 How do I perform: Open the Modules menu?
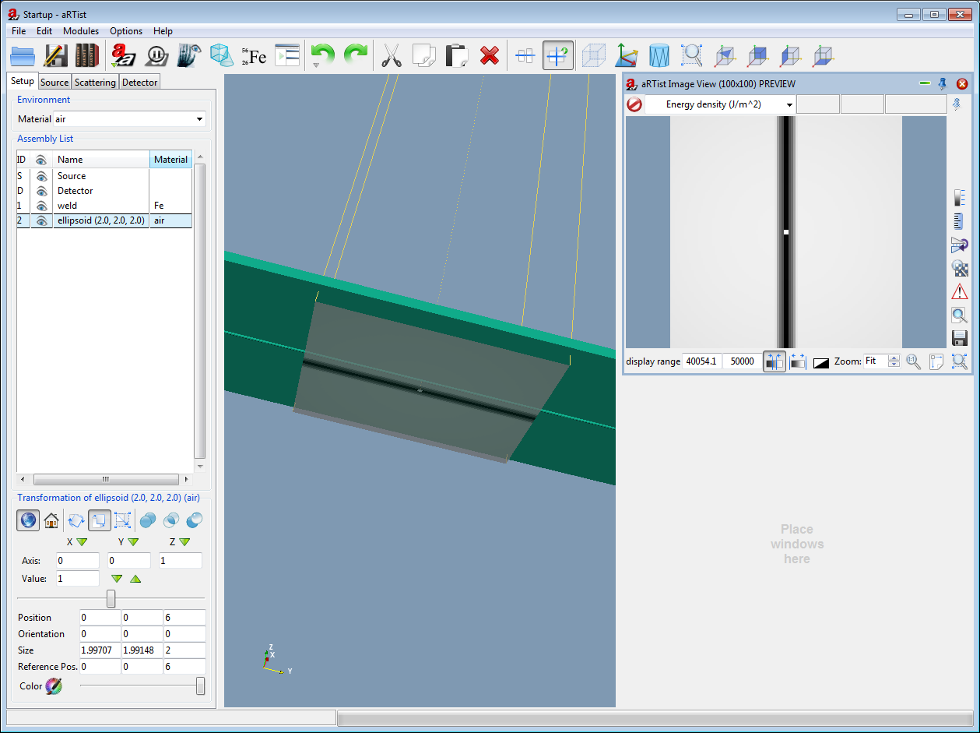coord(81,31)
